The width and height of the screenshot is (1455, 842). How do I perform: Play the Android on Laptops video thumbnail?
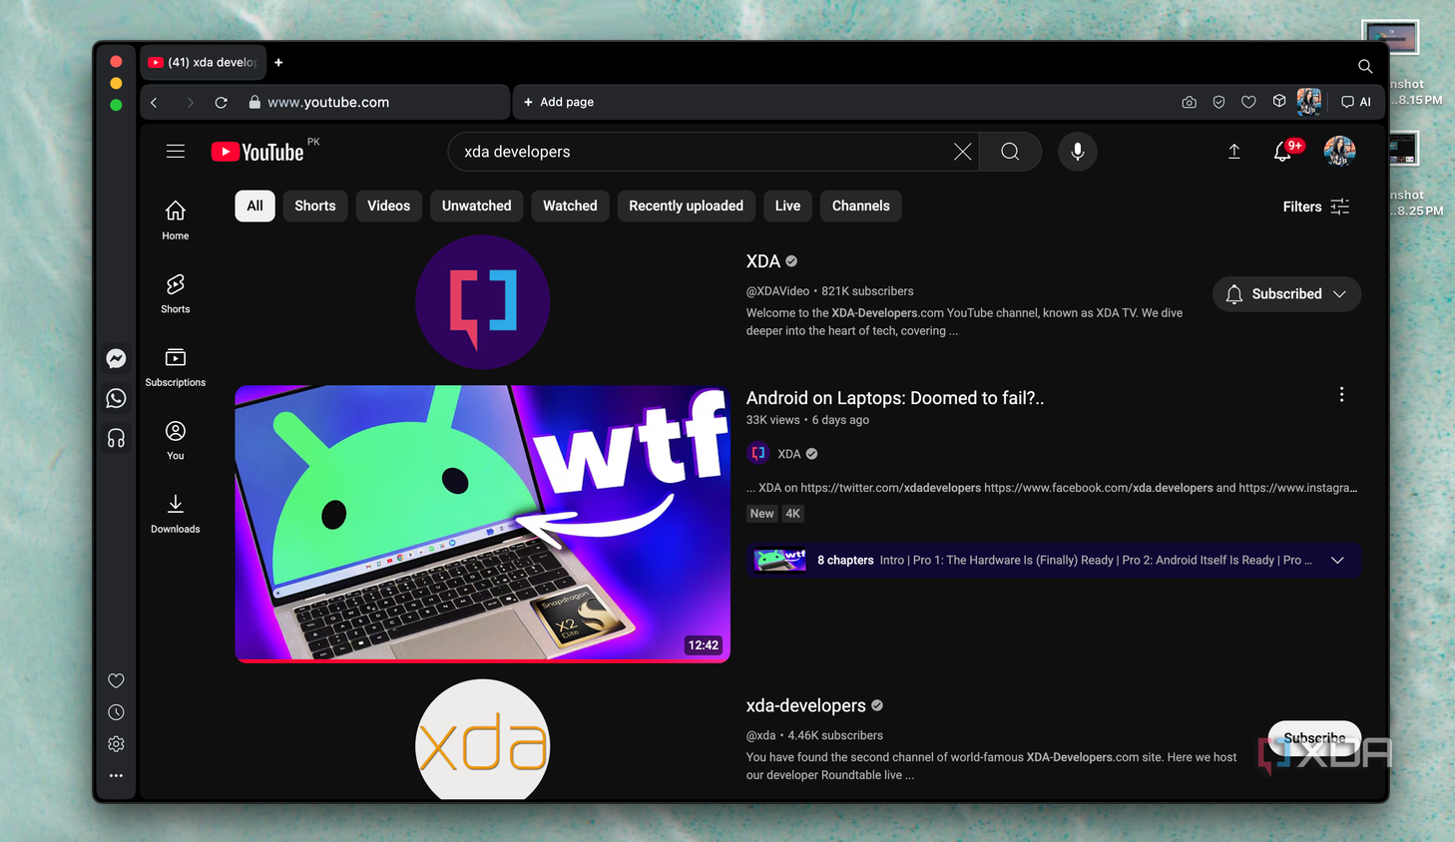pyautogui.click(x=482, y=524)
